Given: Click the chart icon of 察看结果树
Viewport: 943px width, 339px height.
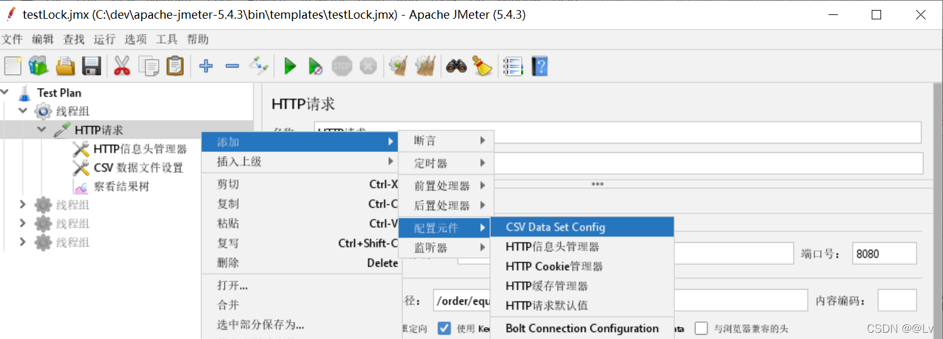Looking at the screenshot, I should [x=81, y=187].
